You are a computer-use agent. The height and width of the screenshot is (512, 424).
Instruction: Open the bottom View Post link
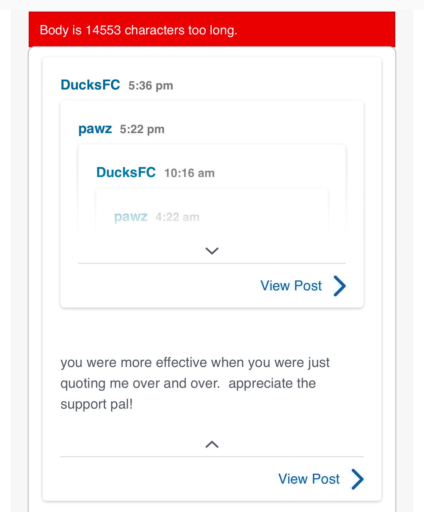tap(309, 479)
